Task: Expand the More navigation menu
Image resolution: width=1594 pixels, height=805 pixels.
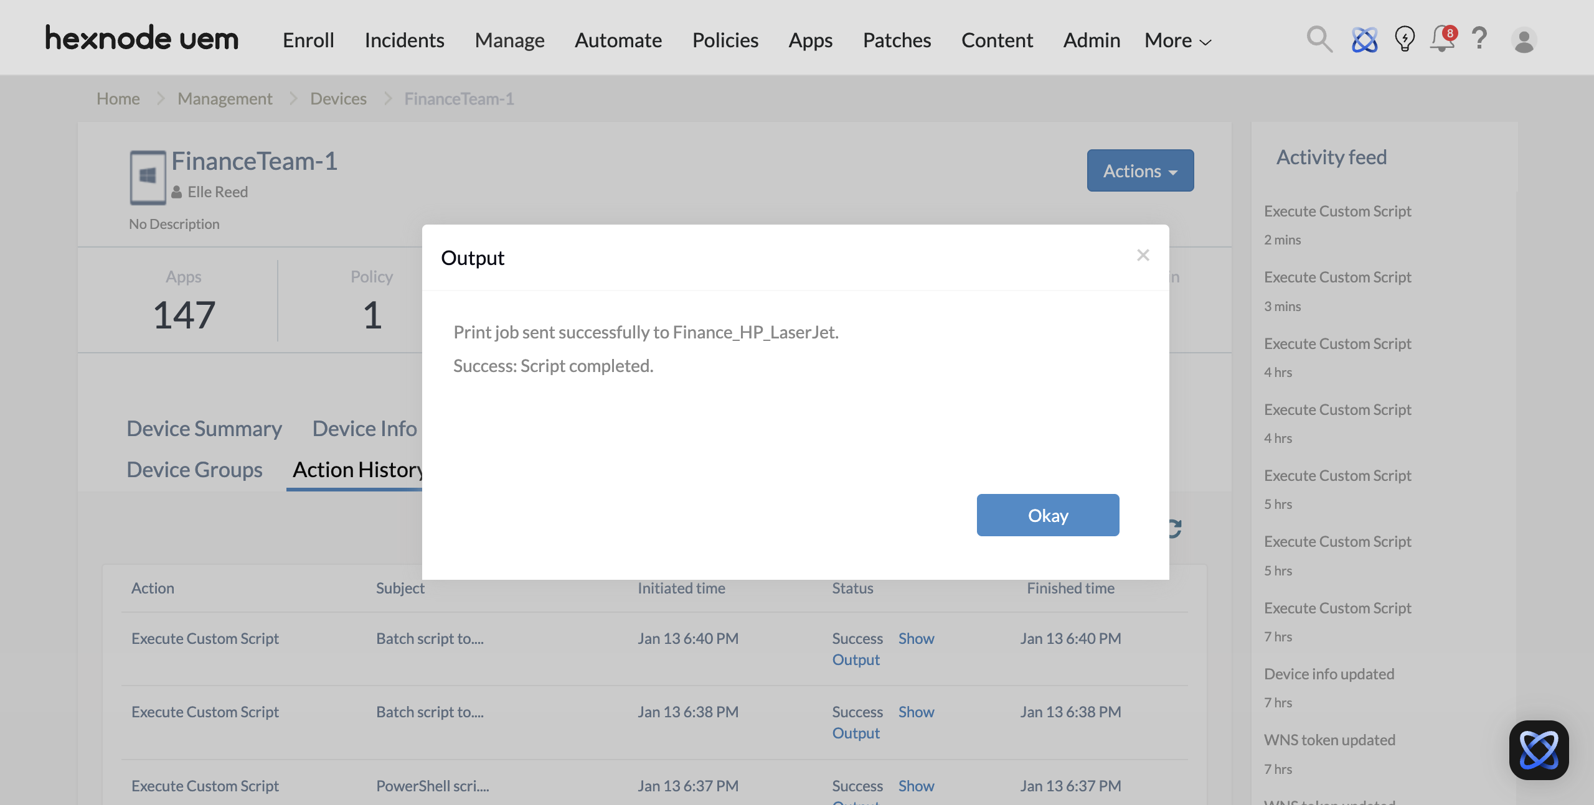Action: (1176, 40)
